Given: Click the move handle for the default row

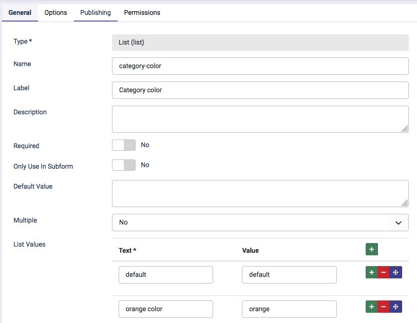Looking at the screenshot, I should (395, 273).
